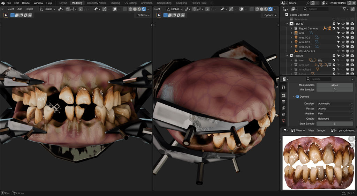Click the outliner Search field
Viewport: 357px width, 196px height.
(315, 9)
